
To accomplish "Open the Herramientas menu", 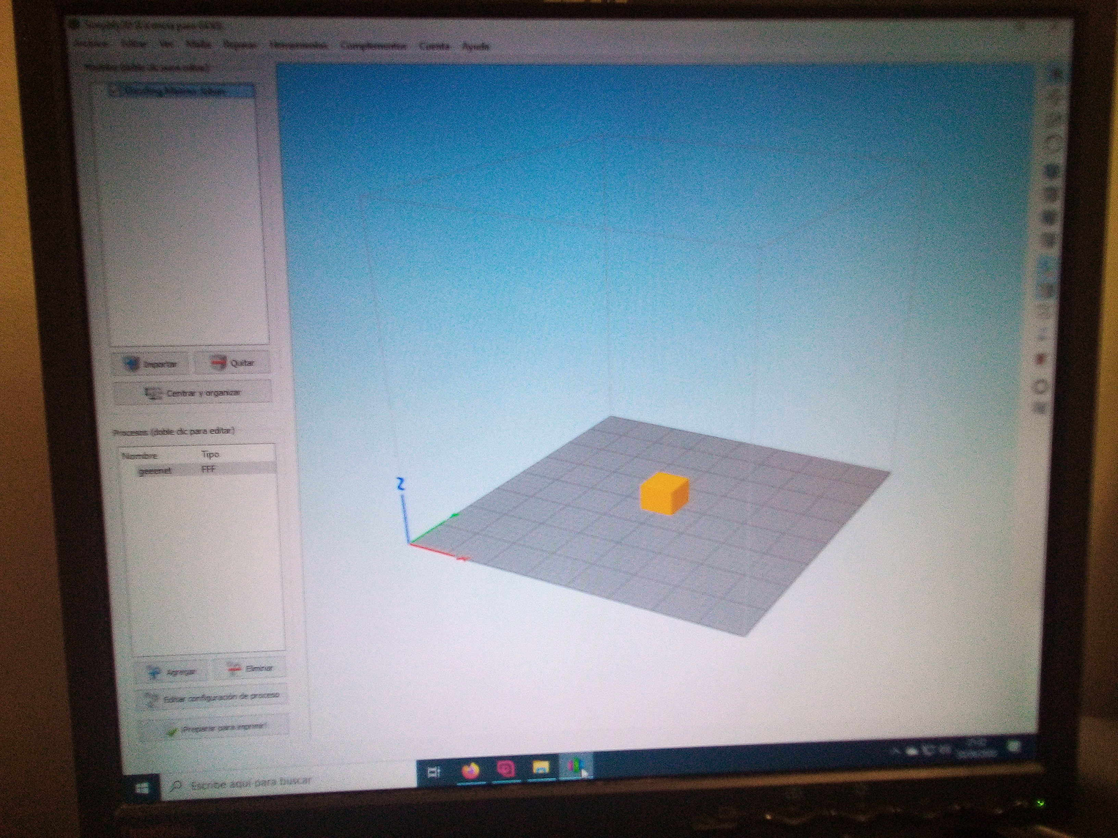I will (298, 46).
